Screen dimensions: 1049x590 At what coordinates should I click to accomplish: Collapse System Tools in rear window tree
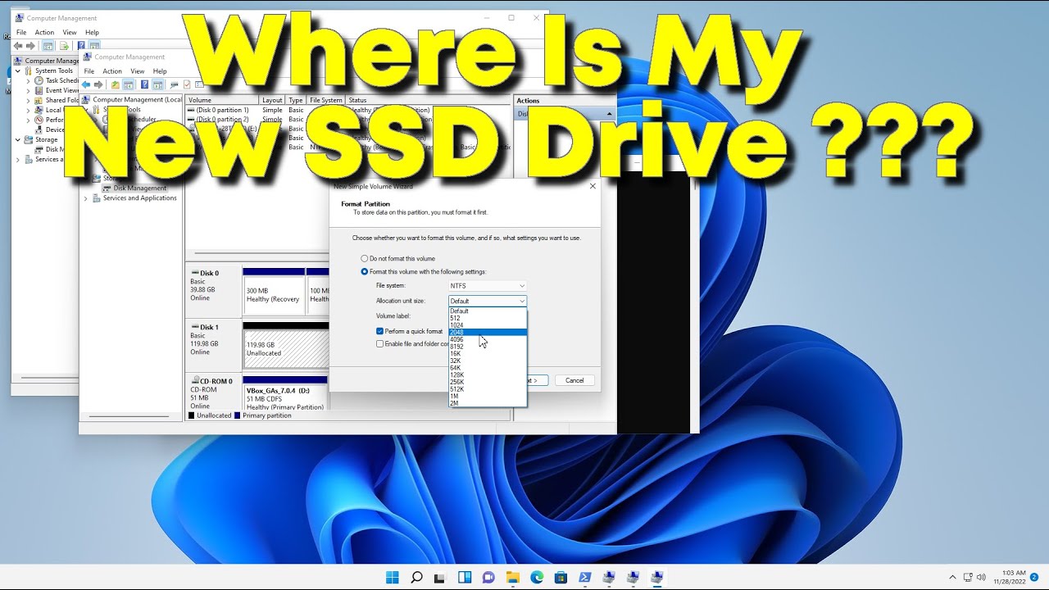coord(19,70)
